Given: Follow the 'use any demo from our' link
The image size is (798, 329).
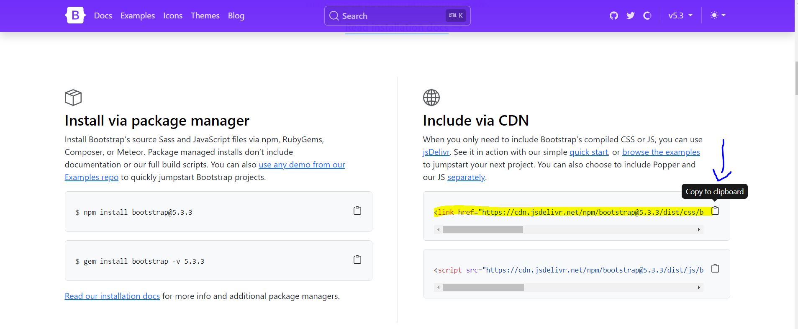Looking at the screenshot, I should tap(302, 164).
